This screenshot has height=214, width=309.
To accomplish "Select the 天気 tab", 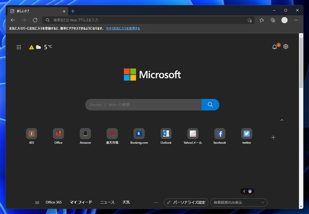I will pos(126,202).
